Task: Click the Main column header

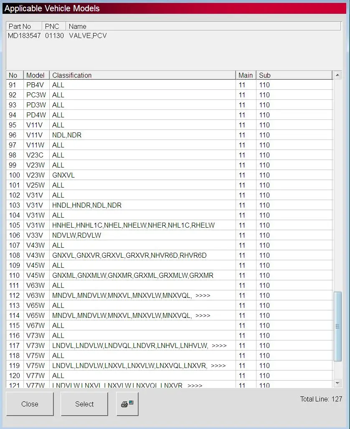Action: [x=246, y=75]
